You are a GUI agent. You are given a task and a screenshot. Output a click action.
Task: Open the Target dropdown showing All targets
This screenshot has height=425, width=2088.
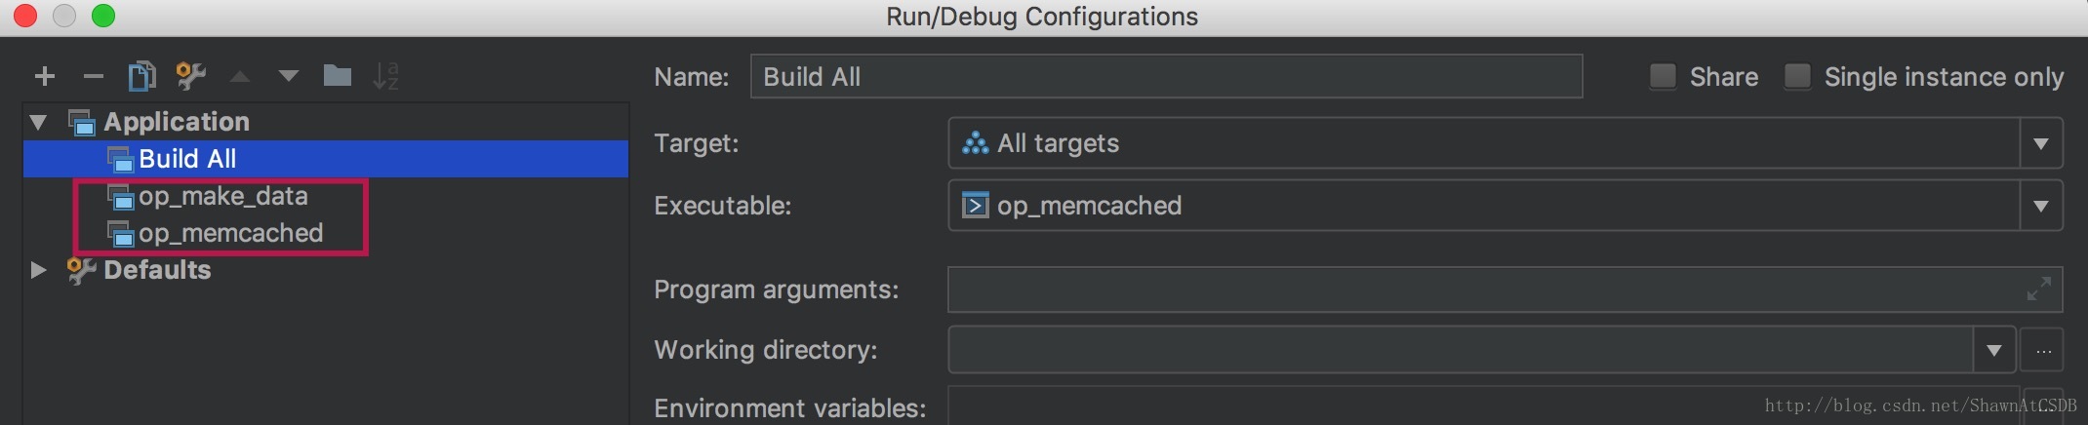coord(1506,143)
